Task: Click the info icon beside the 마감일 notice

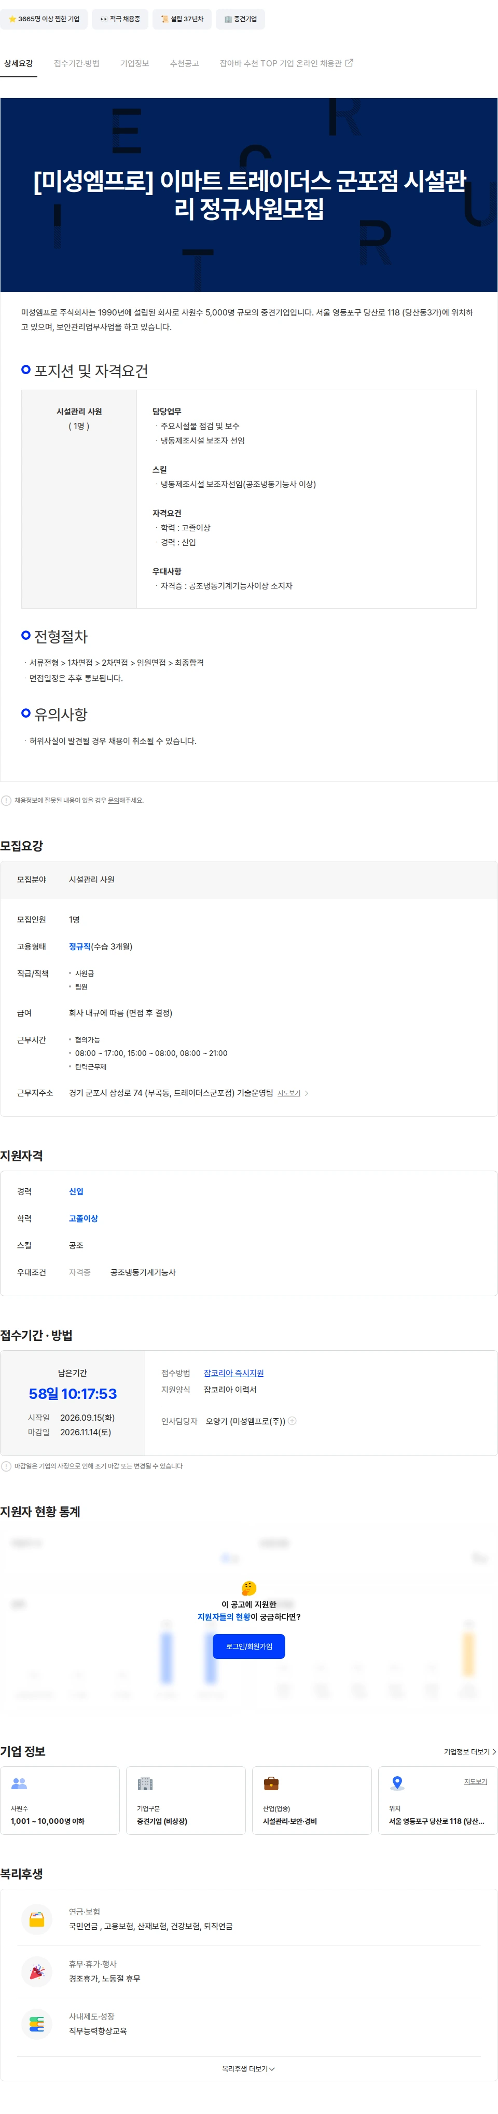Action: [x=7, y=1466]
